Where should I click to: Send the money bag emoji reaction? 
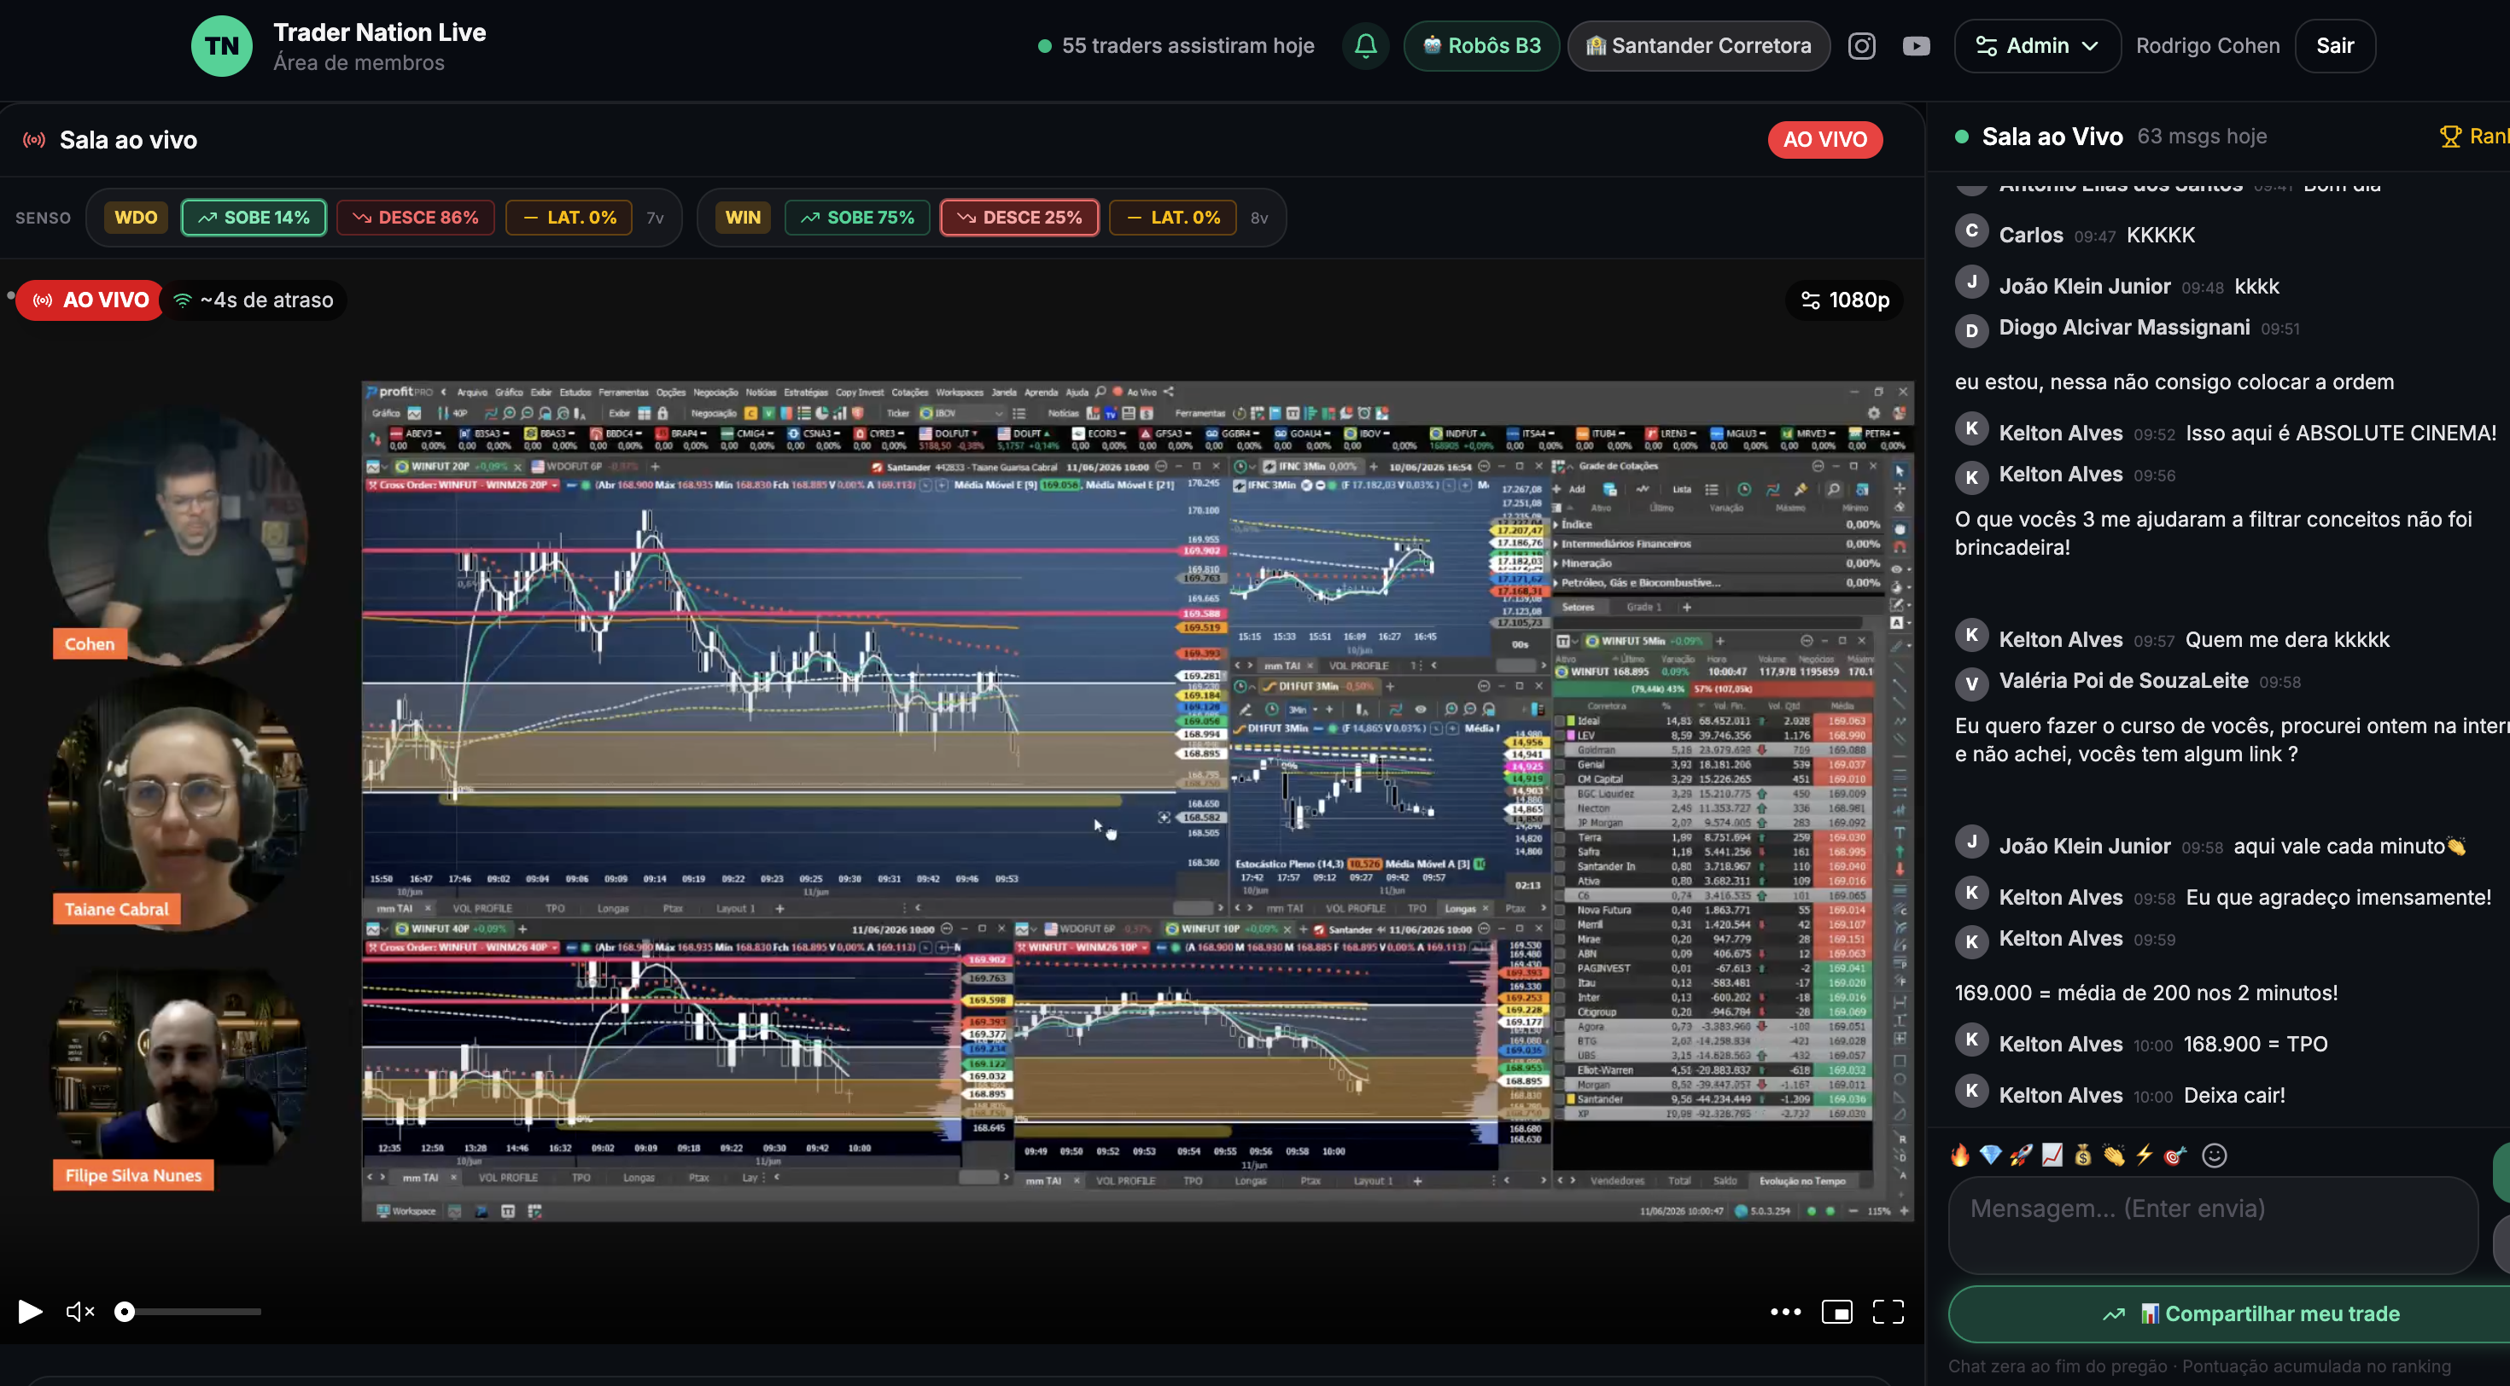coord(2082,1156)
